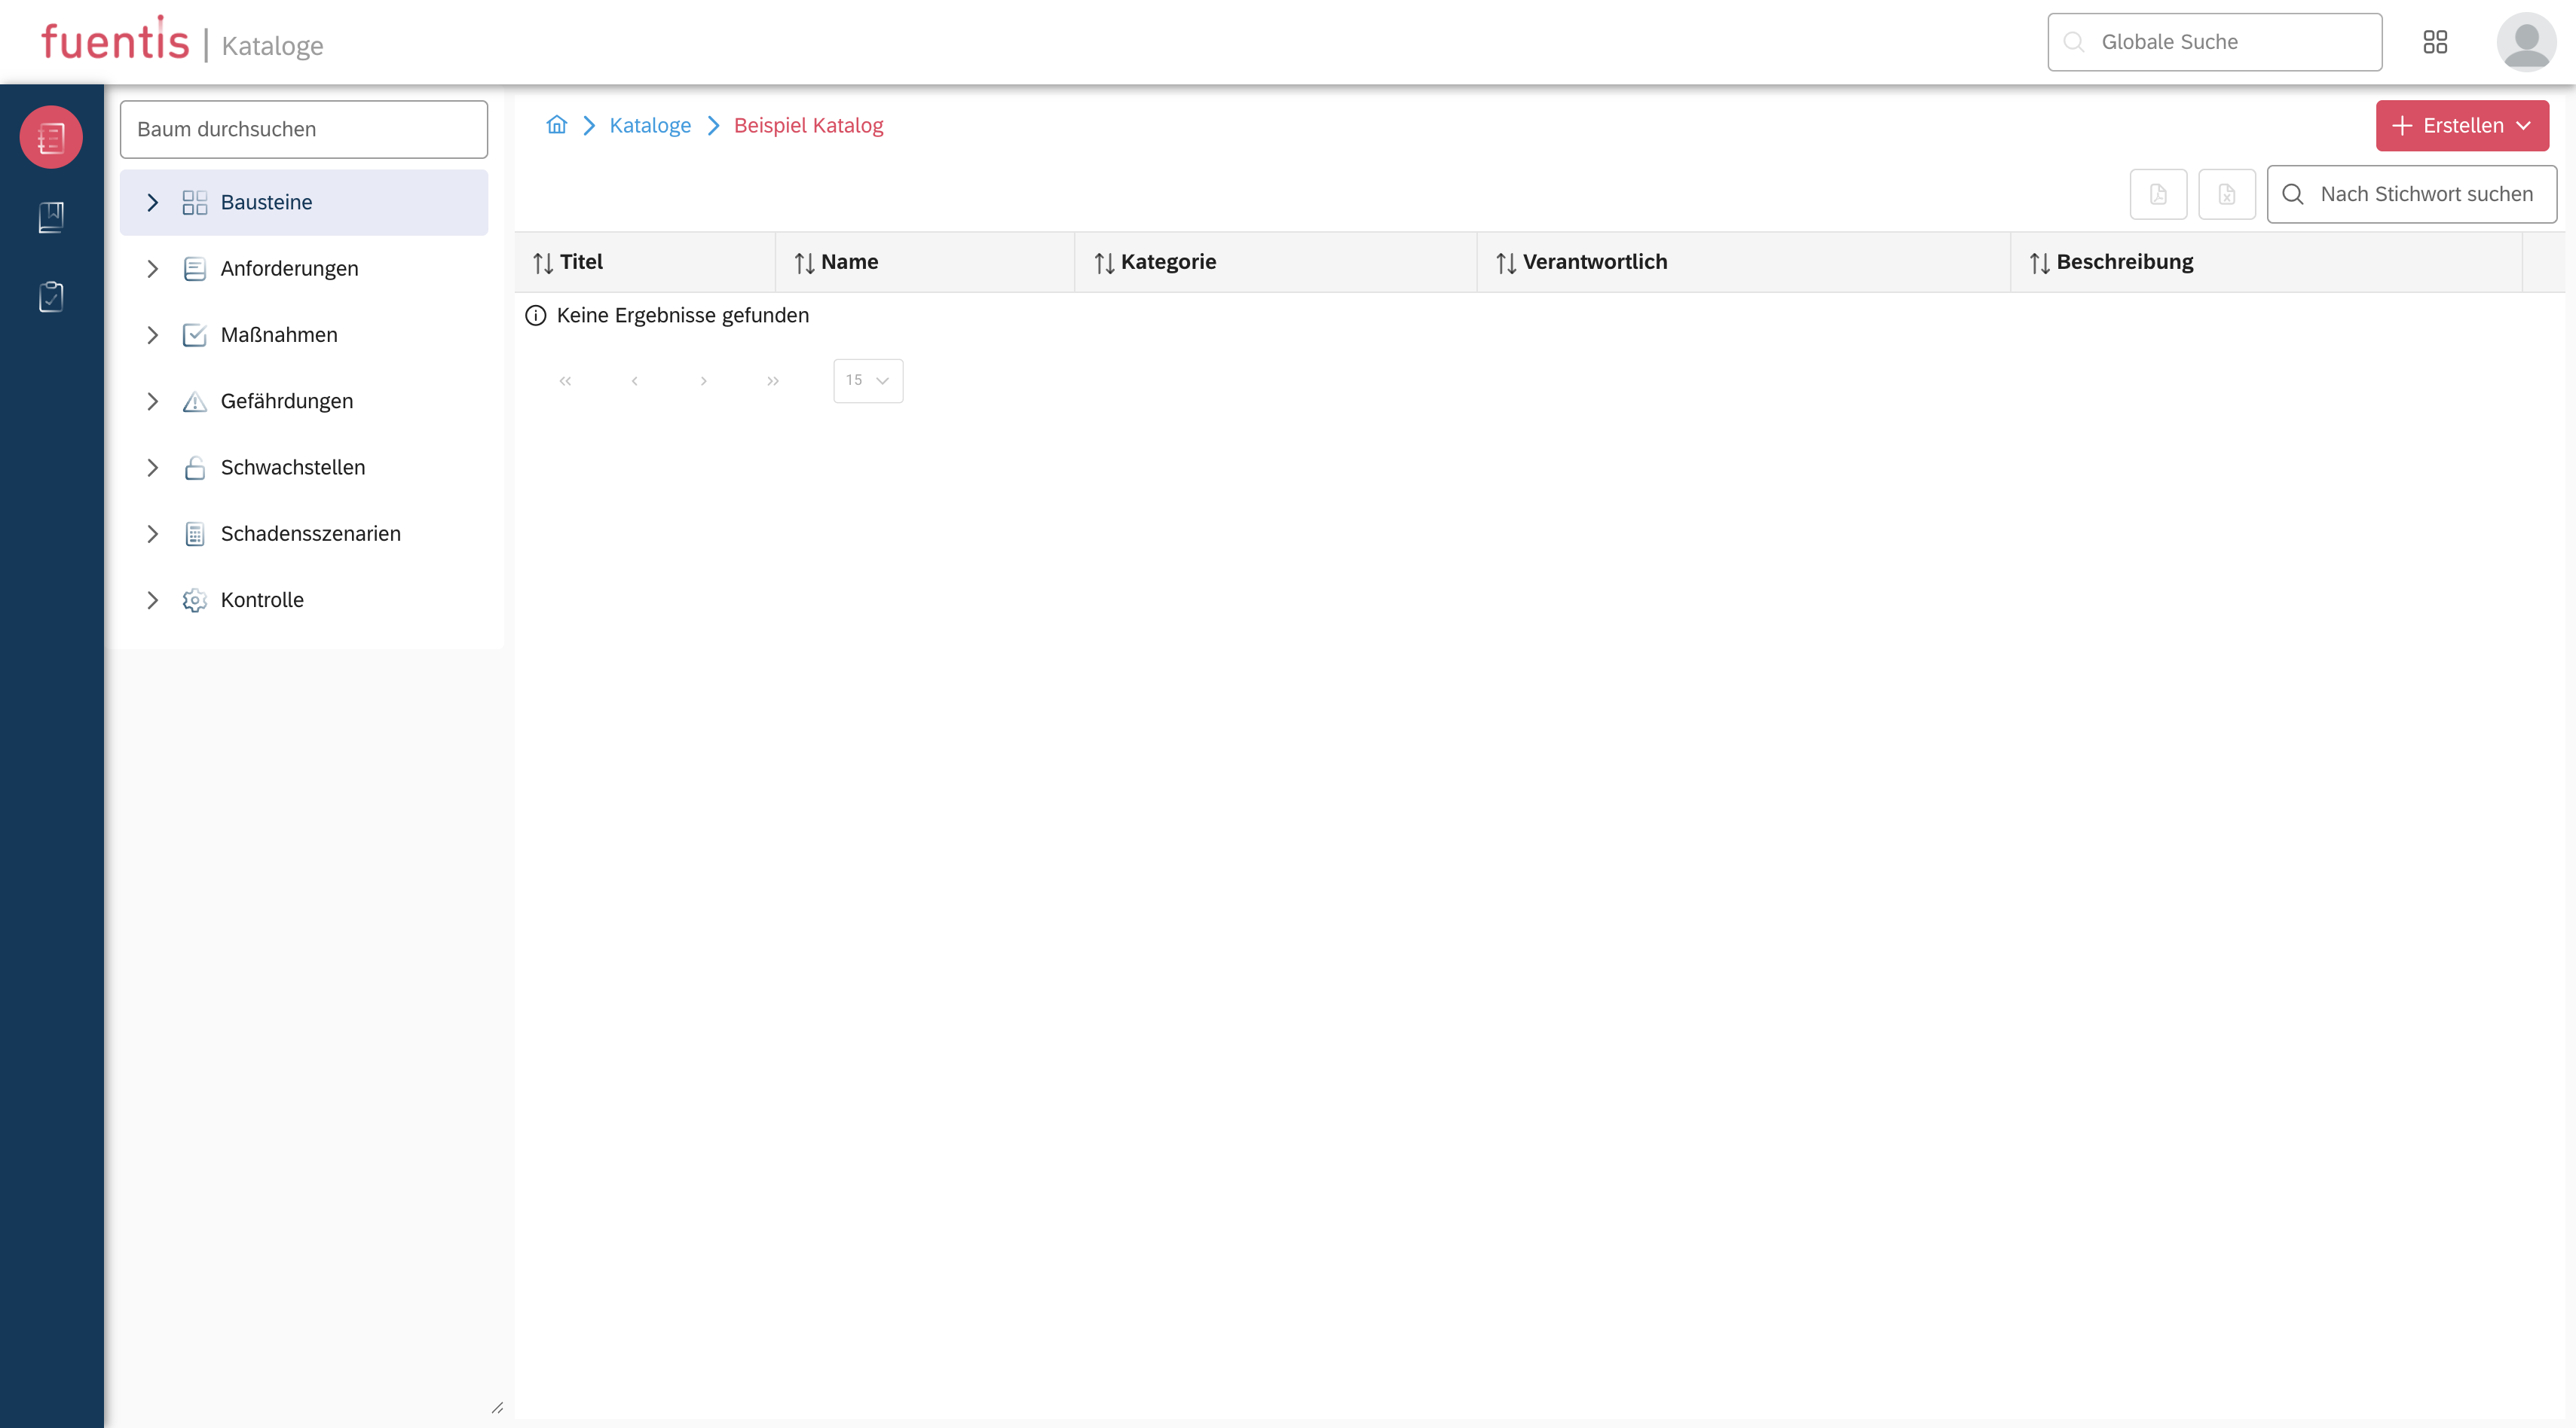This screenshot has width=2576, height=1428.
Task: Click the red catalog notebook sidebar icon
Action: [51, 137]
